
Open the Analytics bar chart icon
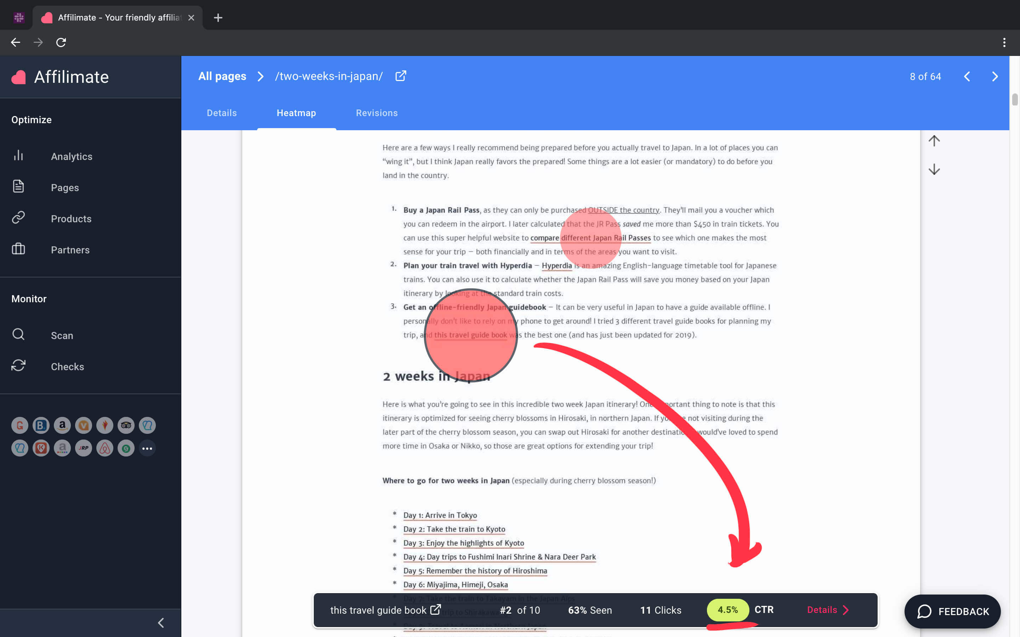point(18,156)
